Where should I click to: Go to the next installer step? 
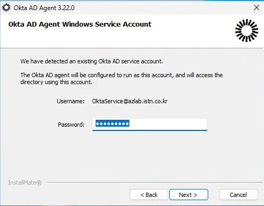[x=189, y=195]
